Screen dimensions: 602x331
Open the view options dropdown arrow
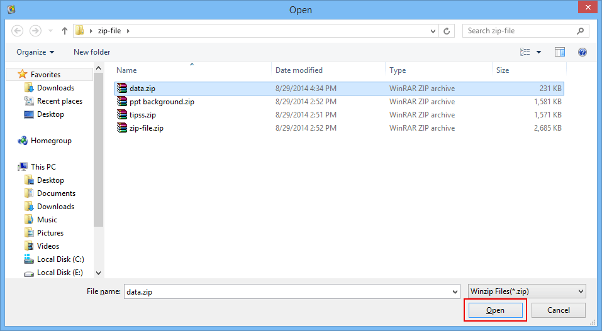538,52
